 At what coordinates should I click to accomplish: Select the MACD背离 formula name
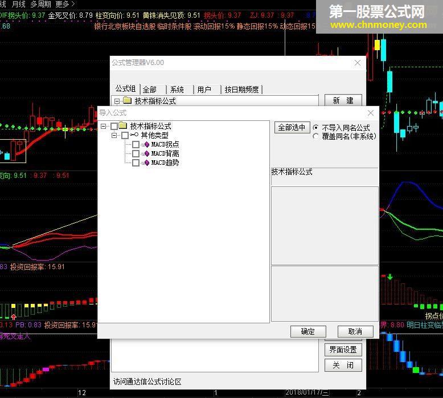(165, 153)
